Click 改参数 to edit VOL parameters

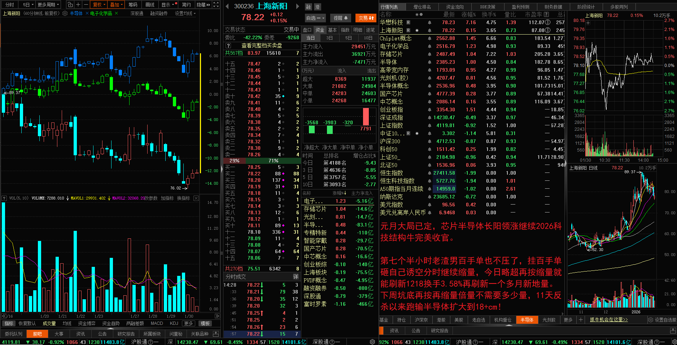151,198
